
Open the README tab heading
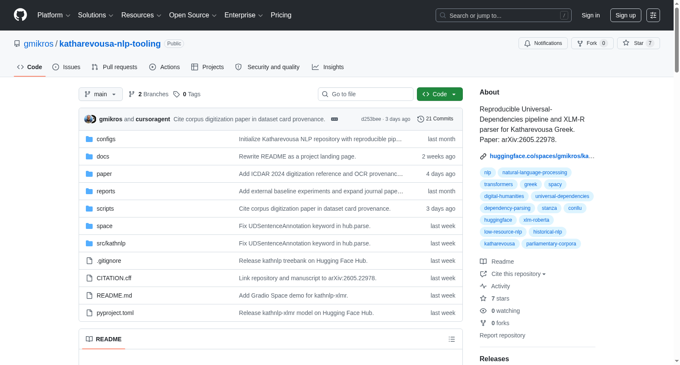pos(104,339)
